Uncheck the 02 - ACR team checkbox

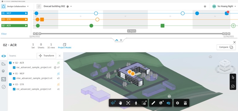coord(10,63)
